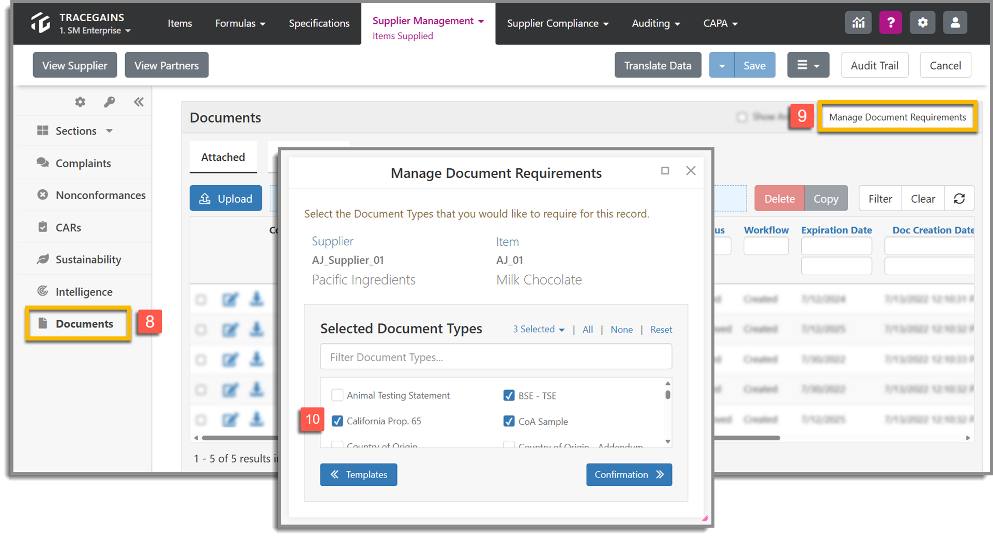Uncheck the California Prop. 65 checkbox
993x538 pixels.
[337, 421]
